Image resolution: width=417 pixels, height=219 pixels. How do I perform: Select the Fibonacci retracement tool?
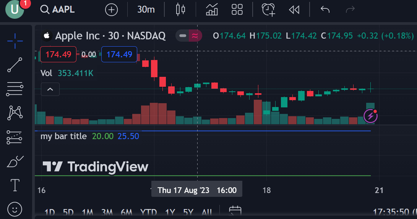point(15,89)
